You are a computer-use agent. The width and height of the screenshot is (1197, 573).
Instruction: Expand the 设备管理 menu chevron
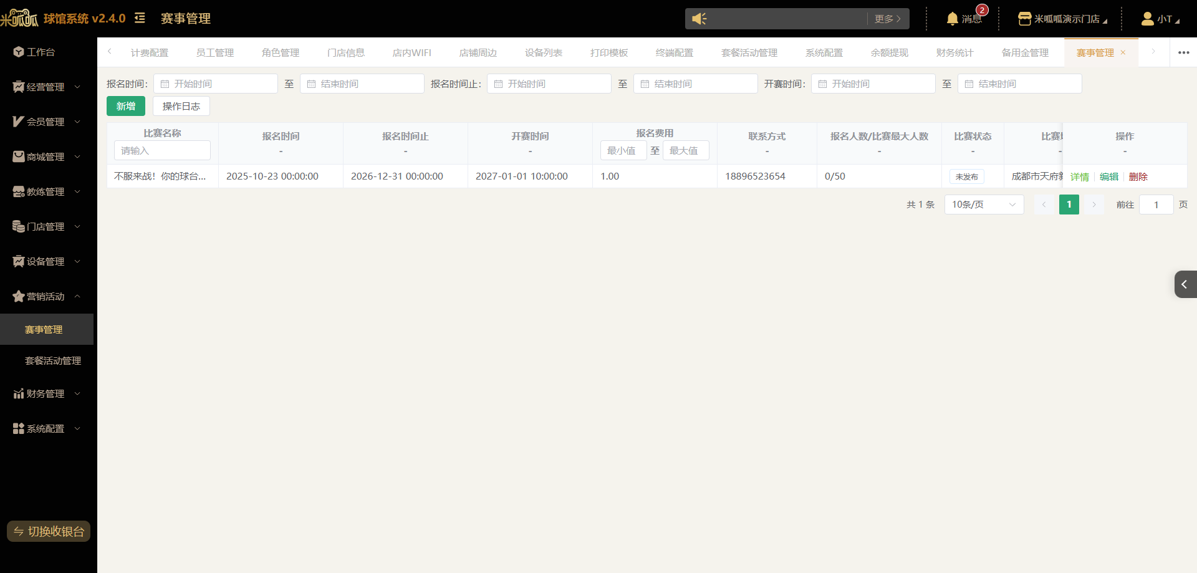point(77,261)
